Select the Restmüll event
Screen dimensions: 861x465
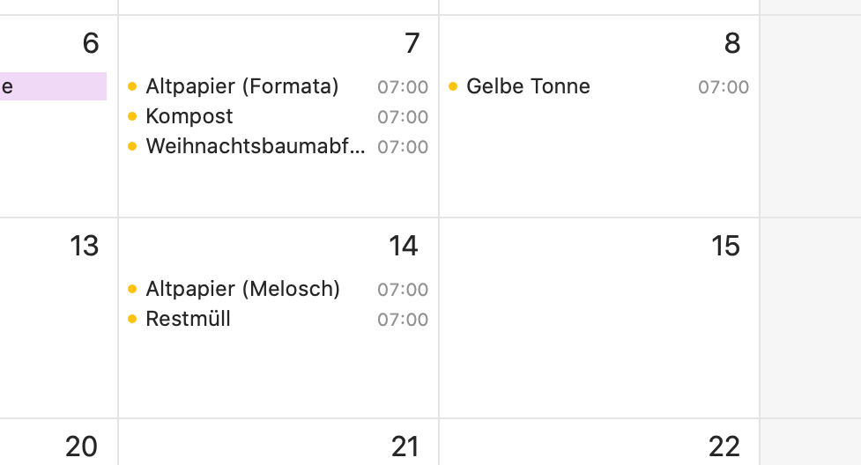pyautogui.click(x=278, y=319)
